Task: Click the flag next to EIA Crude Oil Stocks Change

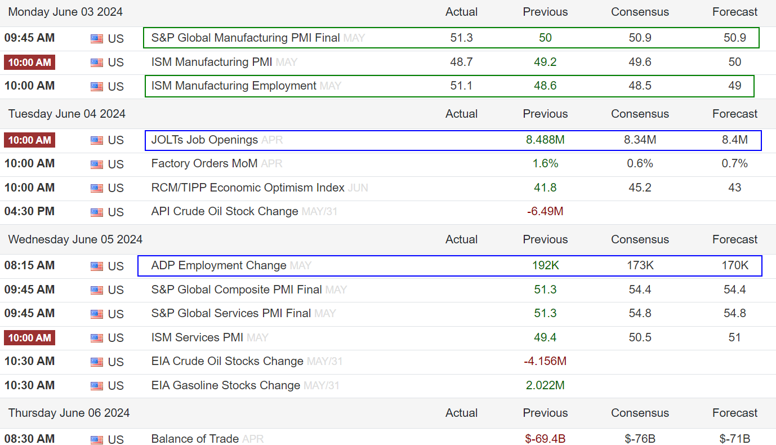Action: tap(97, 362)
